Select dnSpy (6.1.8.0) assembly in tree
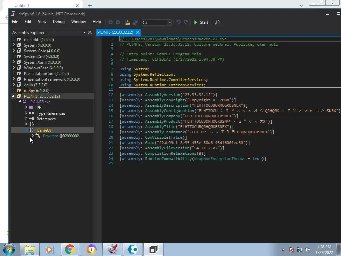Screen dimensions: 341x256 [37, 91]
